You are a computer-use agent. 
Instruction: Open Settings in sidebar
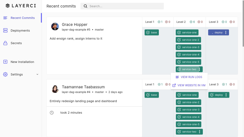click(x=21, y=74)
